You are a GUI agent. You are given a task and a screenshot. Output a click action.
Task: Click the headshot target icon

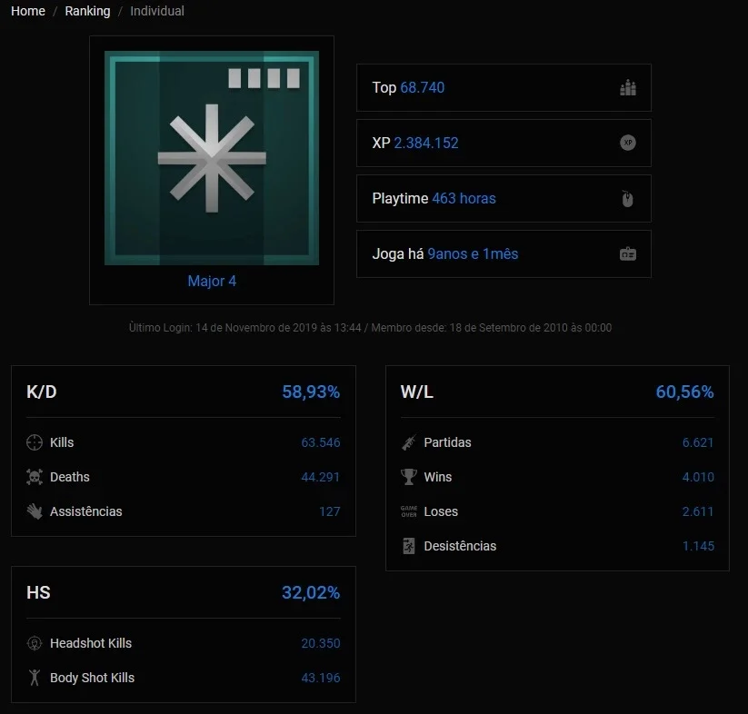point(35,643)
